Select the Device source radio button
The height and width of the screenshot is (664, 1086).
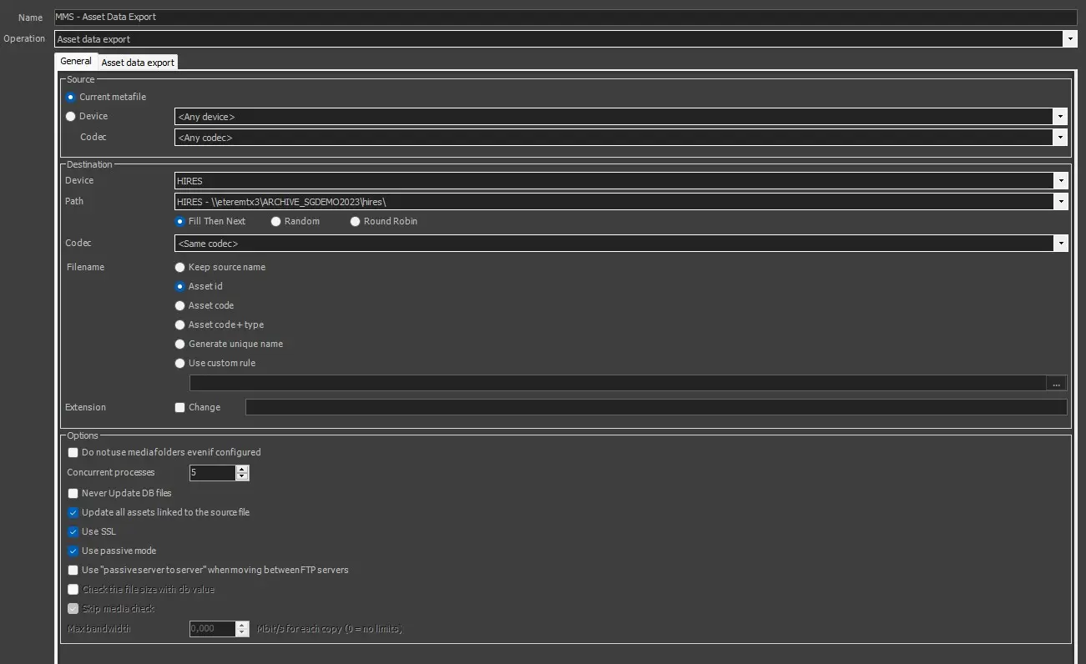coord(71,117)
